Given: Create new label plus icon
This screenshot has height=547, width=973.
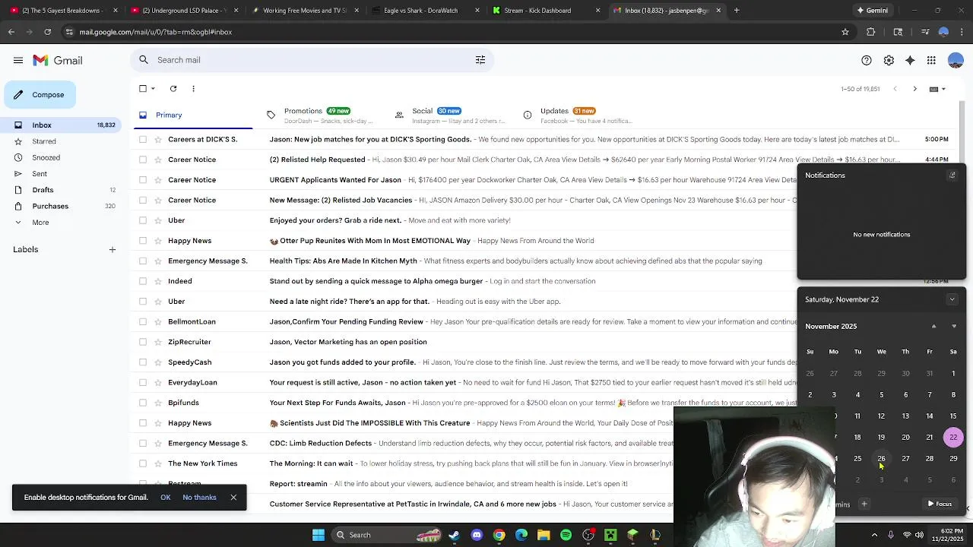Looking at the screenshot, I should [113, 249].
